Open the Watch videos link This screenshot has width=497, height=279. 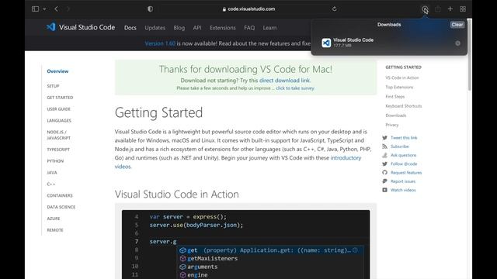pyautogui.click(x=403, y=190)
